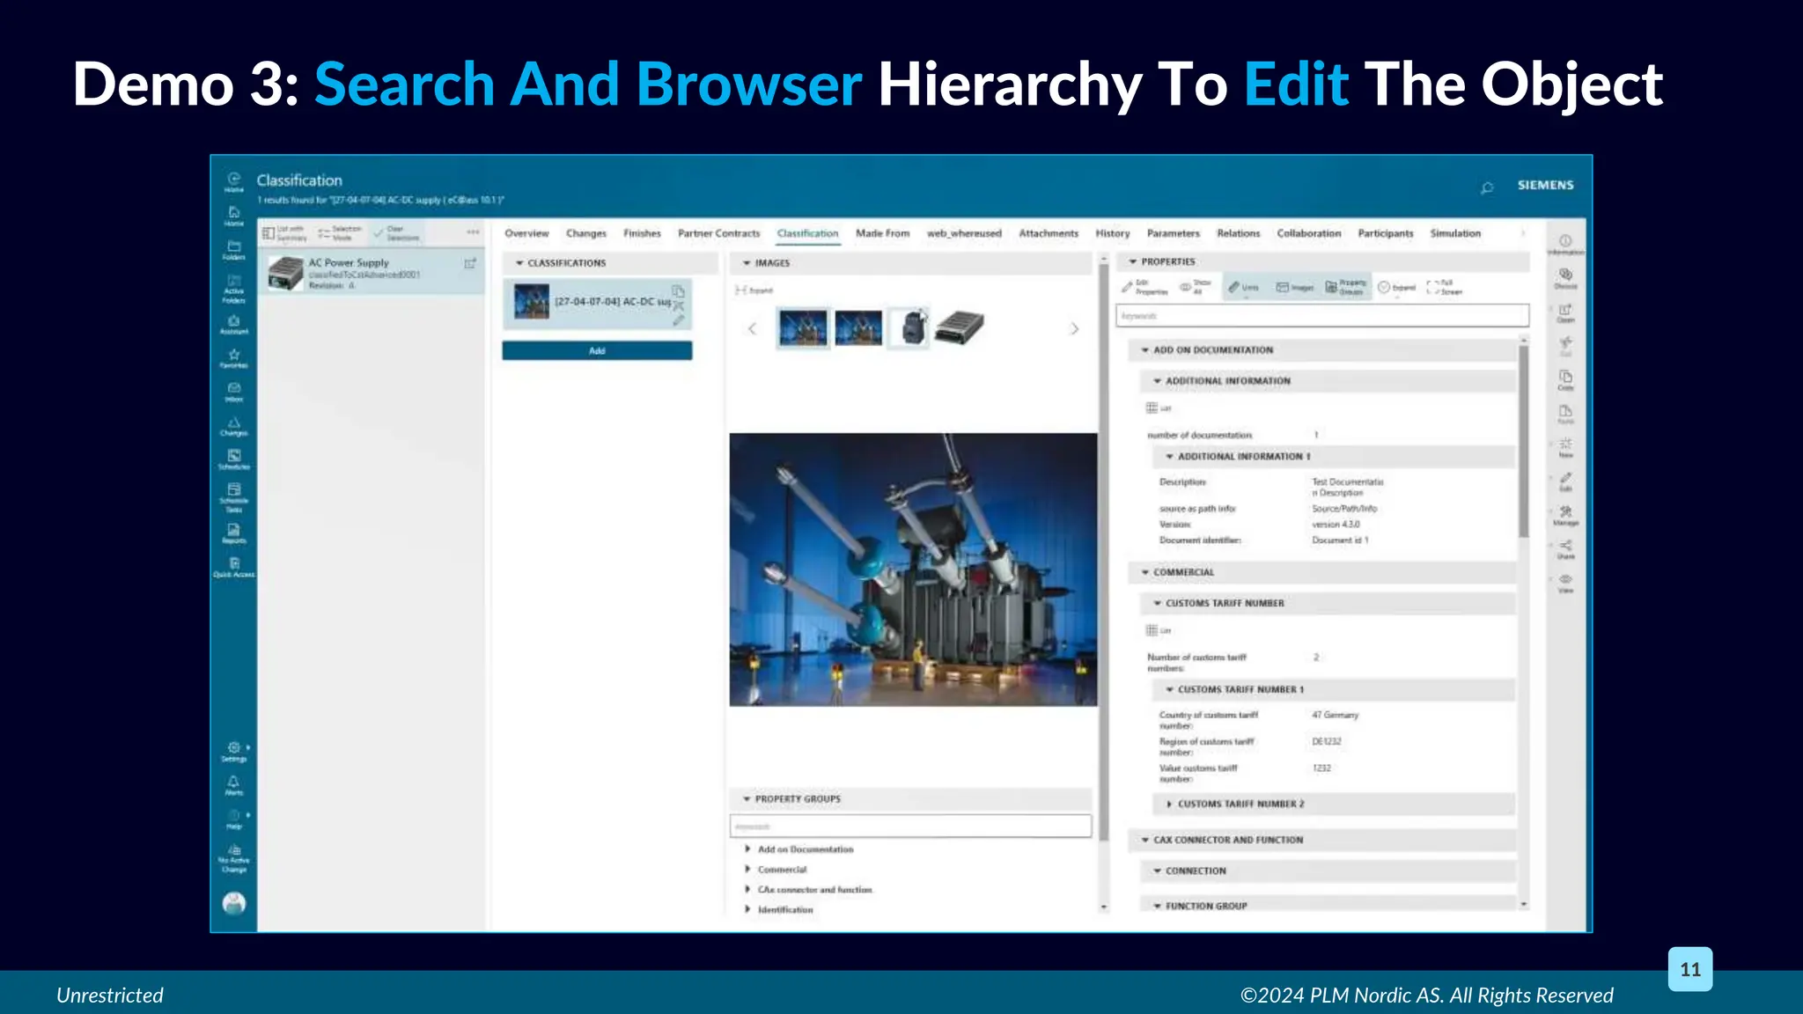Toggle Units display in Properties toolbar
Viewport: 1803px width, 1014px height.
point(1243,287)
